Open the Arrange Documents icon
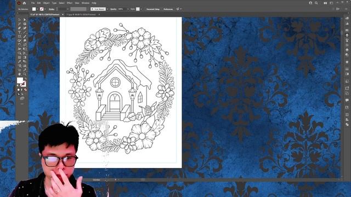Screen dimensions: 351x197 coord(325,3)
